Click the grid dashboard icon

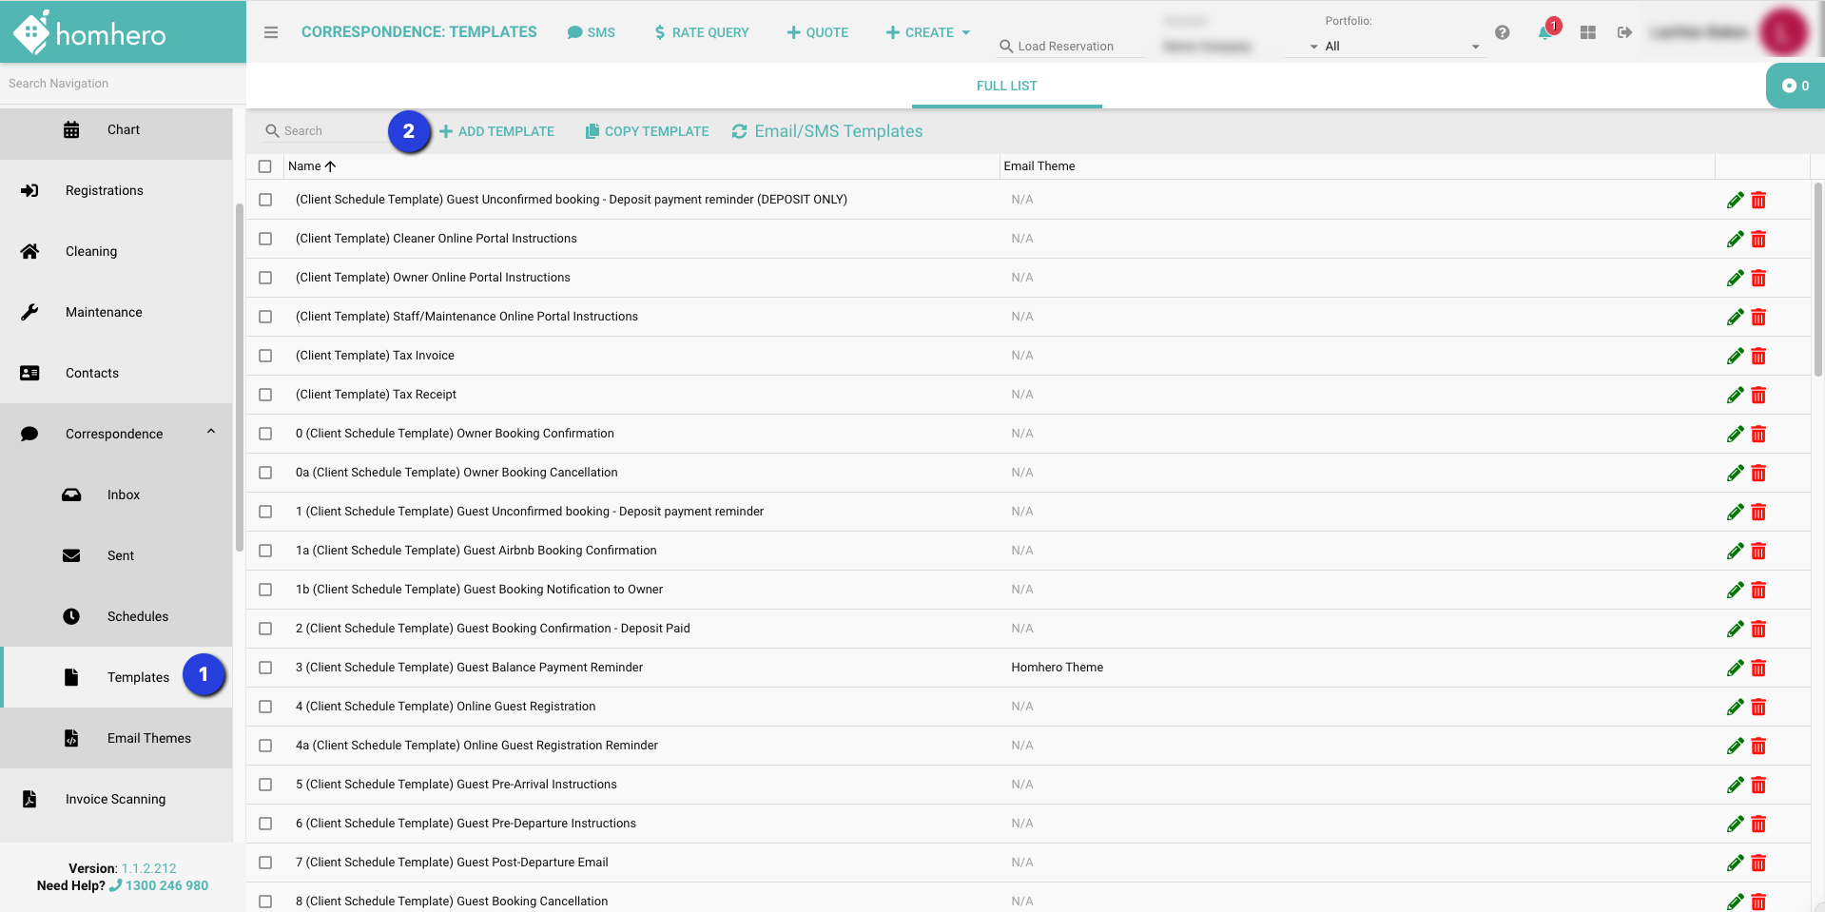coord(1587,32)
